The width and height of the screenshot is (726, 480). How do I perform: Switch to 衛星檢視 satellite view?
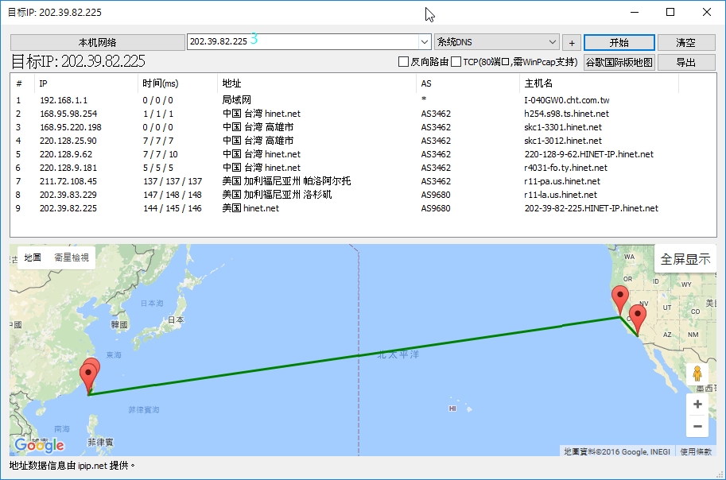(x=72, y=257)
